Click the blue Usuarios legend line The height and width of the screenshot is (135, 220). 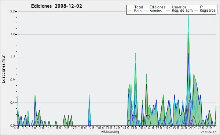(x=168, y=7)
